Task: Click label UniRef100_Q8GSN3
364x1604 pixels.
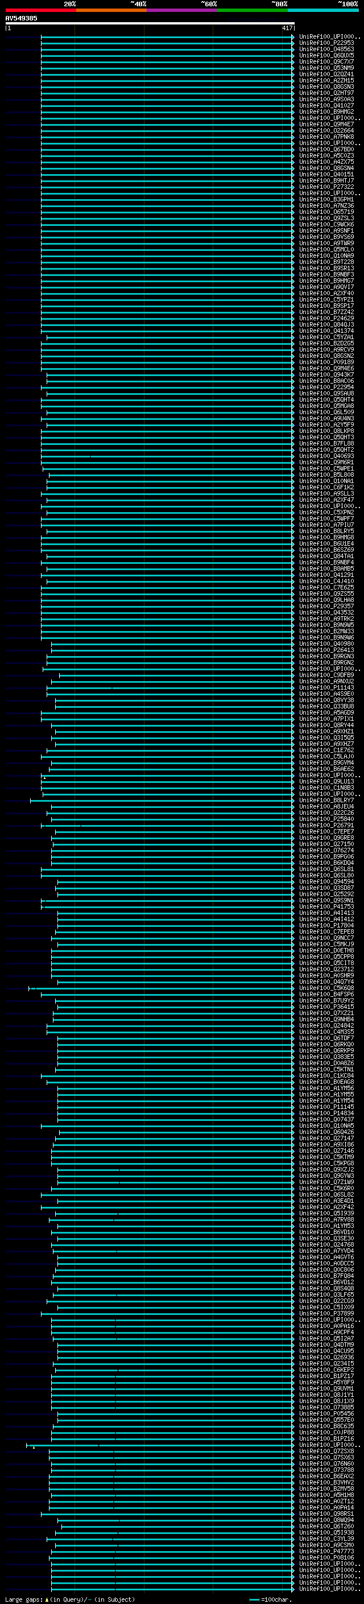Action: pyautogui.click(x=326, y=86)
